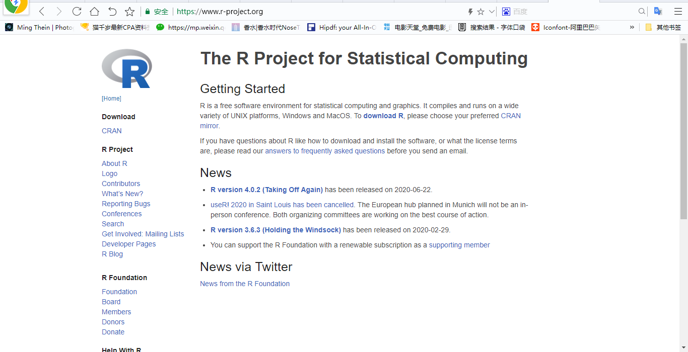Open the 搜索结果 字体口袋 bookmark
The width and height of the screenshot is (688, 352).
pyautogui.click(x=492, y=27)
